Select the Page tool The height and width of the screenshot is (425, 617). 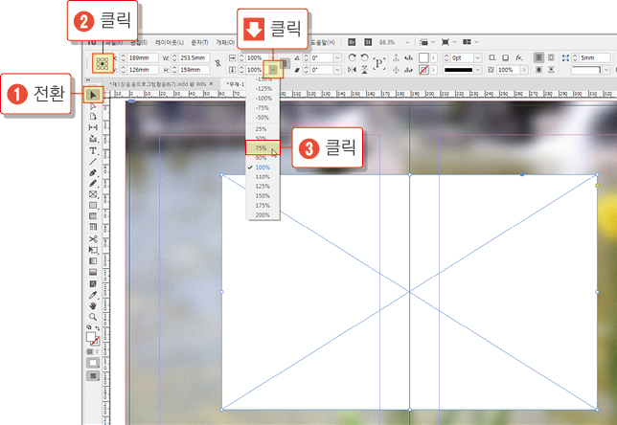coord(93,117)
